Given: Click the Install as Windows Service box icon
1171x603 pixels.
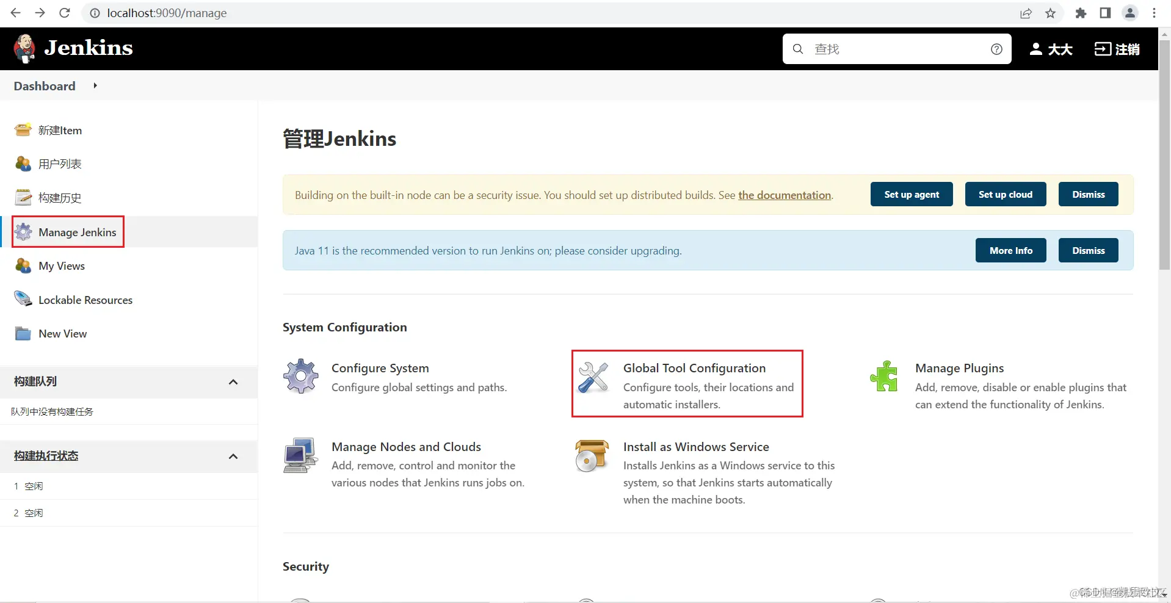Looking at the screenshot, I should coord(592,456).
